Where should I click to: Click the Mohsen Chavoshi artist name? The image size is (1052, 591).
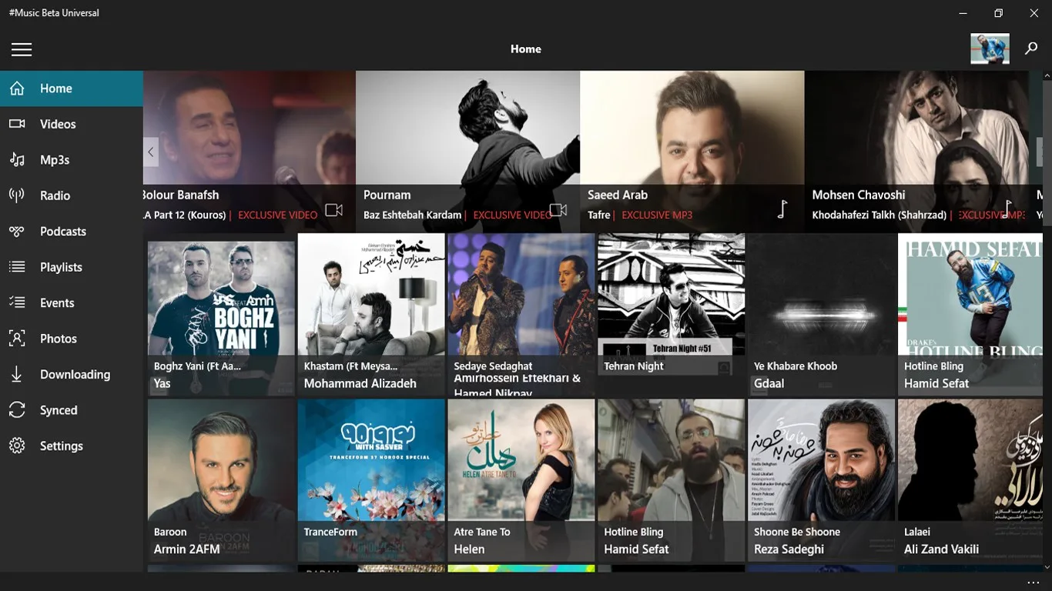point(859,195)
